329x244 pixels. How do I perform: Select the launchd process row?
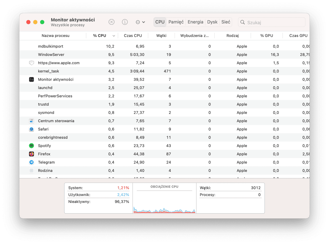click(x=164, y=88)
